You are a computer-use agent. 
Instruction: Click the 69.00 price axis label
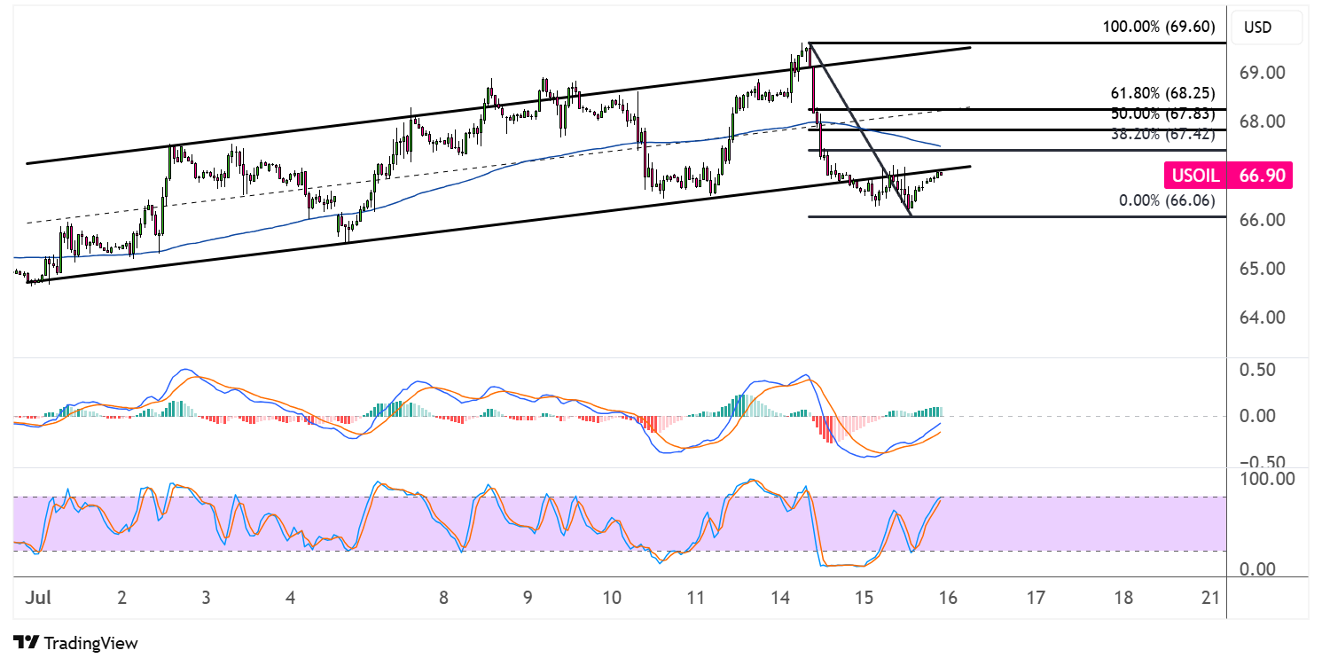[x=1261, y=73]
